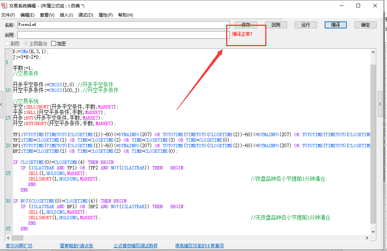Image resolution: width=387 pixels, height=251 pixels.
Task: Open the 编辑(E) menu
Action: click(x=27, y=15)
